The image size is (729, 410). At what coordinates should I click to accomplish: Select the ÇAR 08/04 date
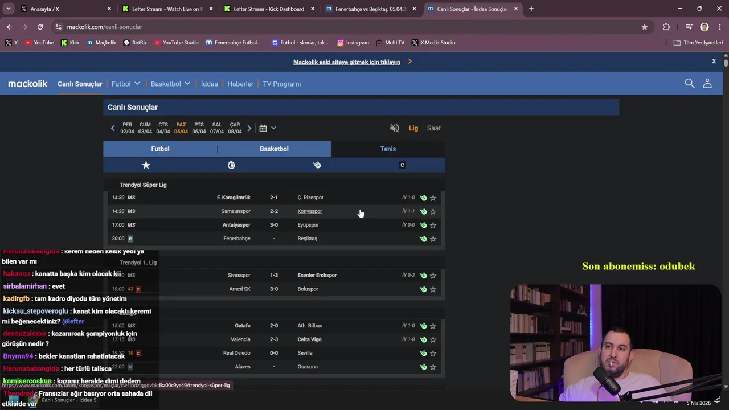tap(235, 128)
